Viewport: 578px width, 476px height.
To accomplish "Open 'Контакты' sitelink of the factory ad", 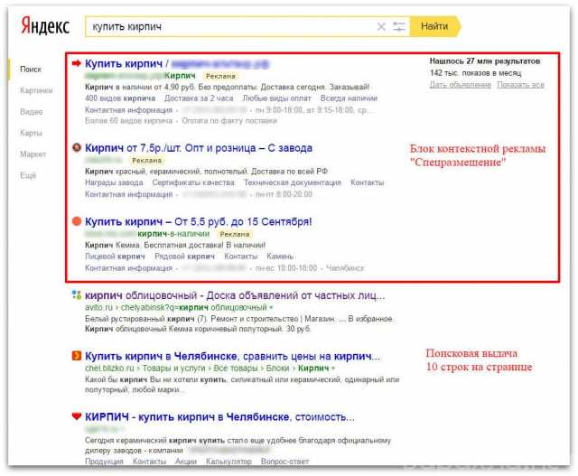I will click(x=368, y=182).
